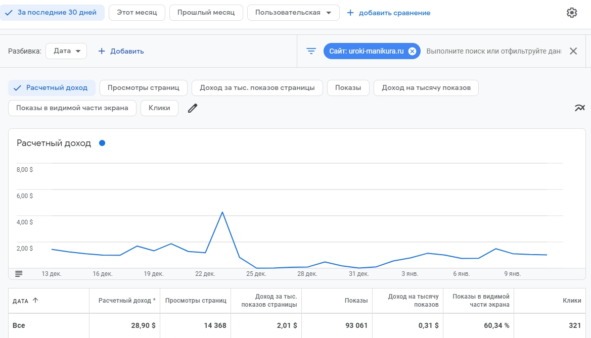The image size is (591, 338).
Task: Click the blue Расчетный доход legend dot
Action: click(x=102, y=143)
